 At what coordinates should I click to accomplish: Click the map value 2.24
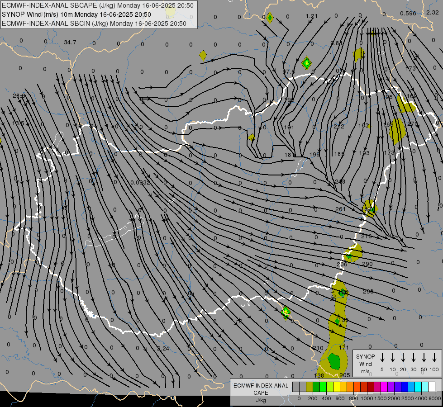tap(163, 349)
